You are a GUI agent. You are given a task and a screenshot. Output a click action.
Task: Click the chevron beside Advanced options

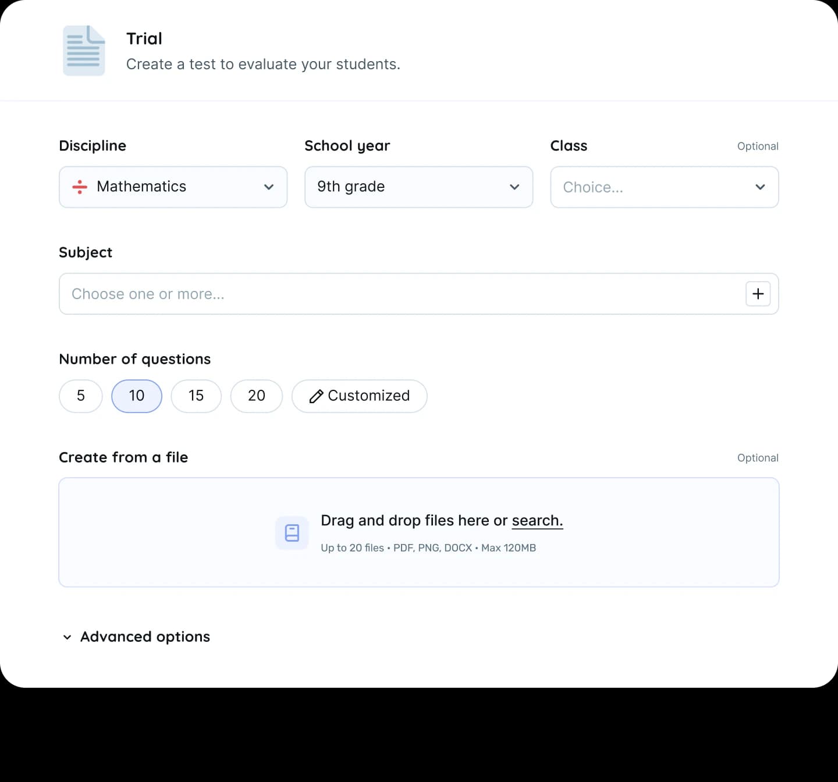(68, 637)
